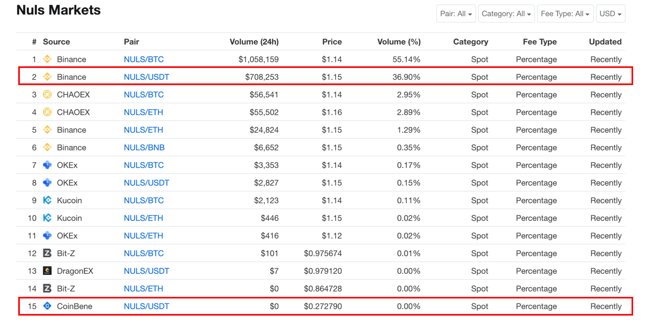Open Bit-Z NULS/ETH pair link

pyautogui.click(x=144, y=289)
